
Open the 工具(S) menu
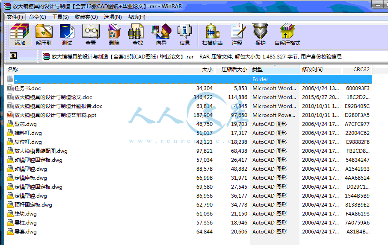point(60,17)
